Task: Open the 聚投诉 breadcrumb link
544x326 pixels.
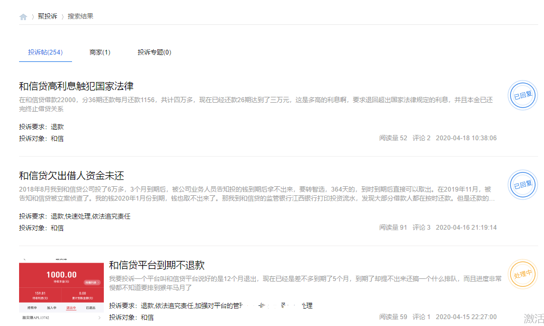Action: pyautogui.click(x=48, y=16)
